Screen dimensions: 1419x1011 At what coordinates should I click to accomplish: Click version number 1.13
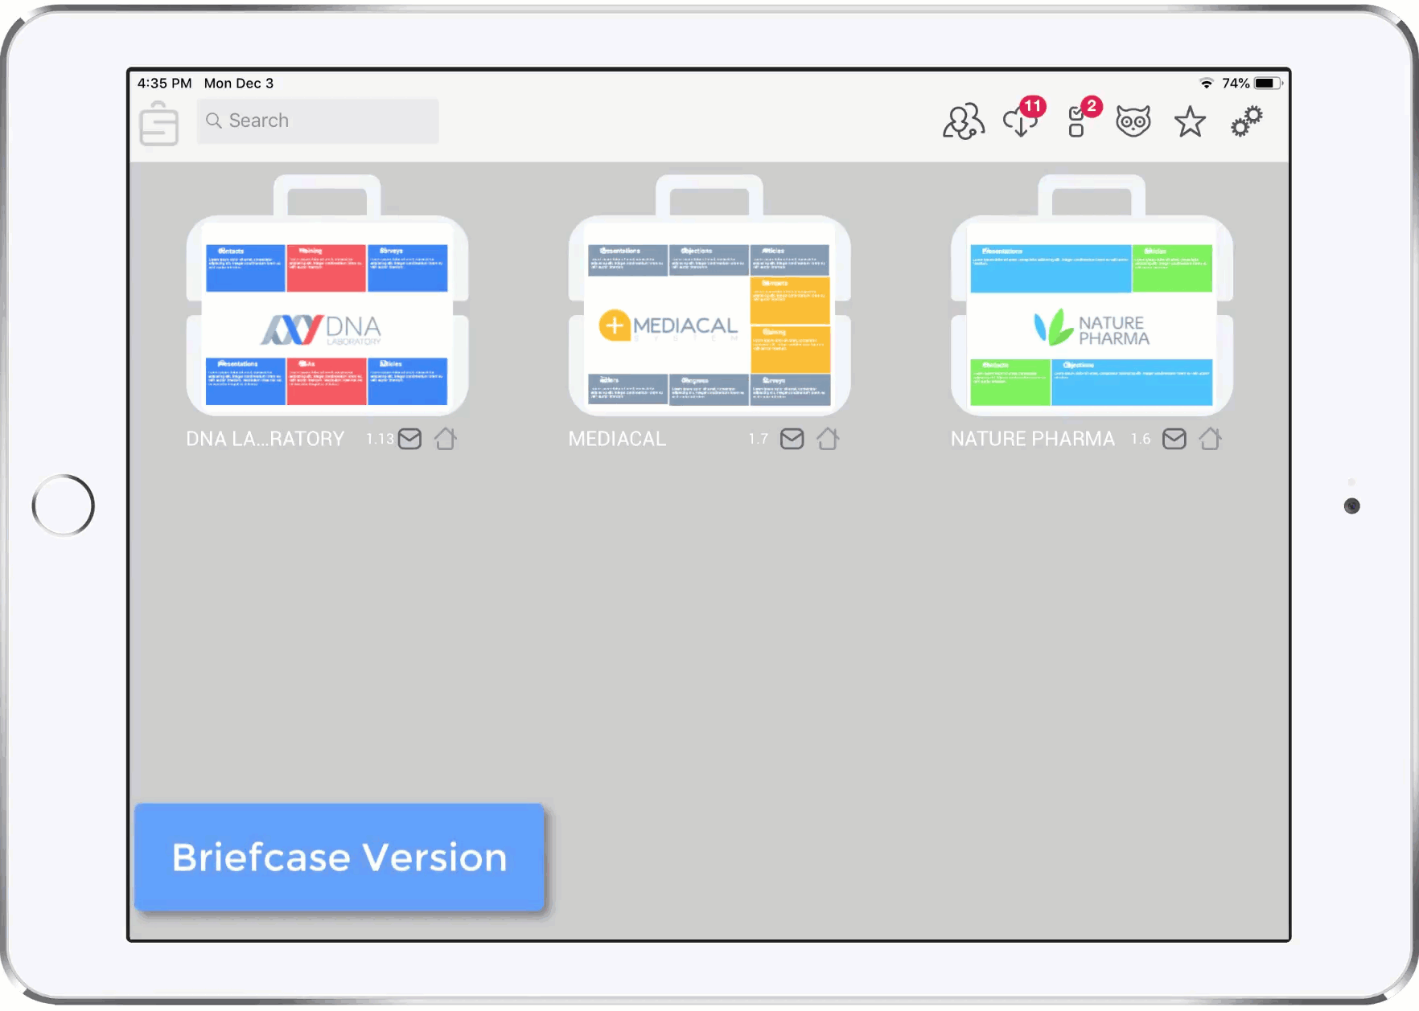[x=380, y=439]
